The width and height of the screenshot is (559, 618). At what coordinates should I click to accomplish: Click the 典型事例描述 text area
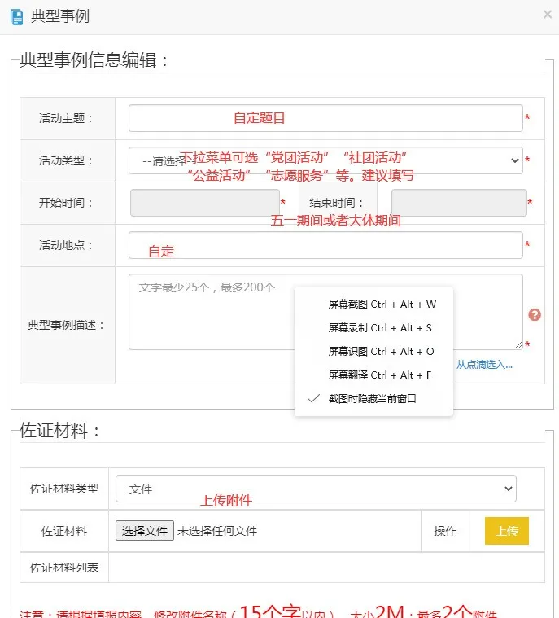click(x=325, y=312)
